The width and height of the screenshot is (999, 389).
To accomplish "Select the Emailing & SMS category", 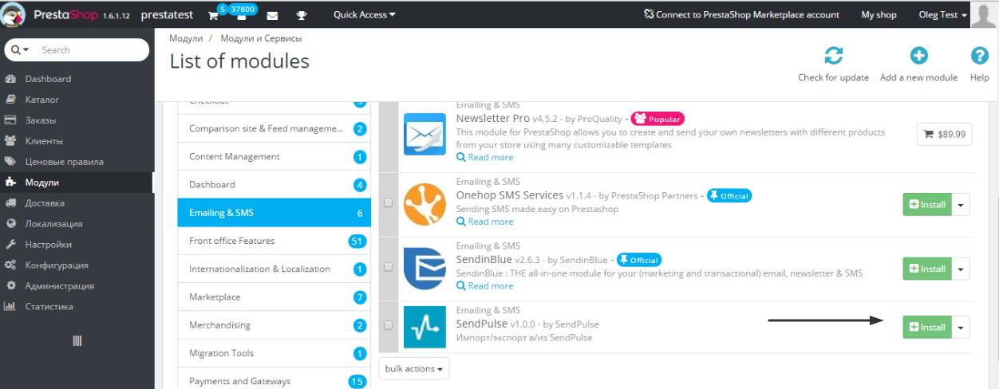I will pyautogui.click(x=274, y=213).
